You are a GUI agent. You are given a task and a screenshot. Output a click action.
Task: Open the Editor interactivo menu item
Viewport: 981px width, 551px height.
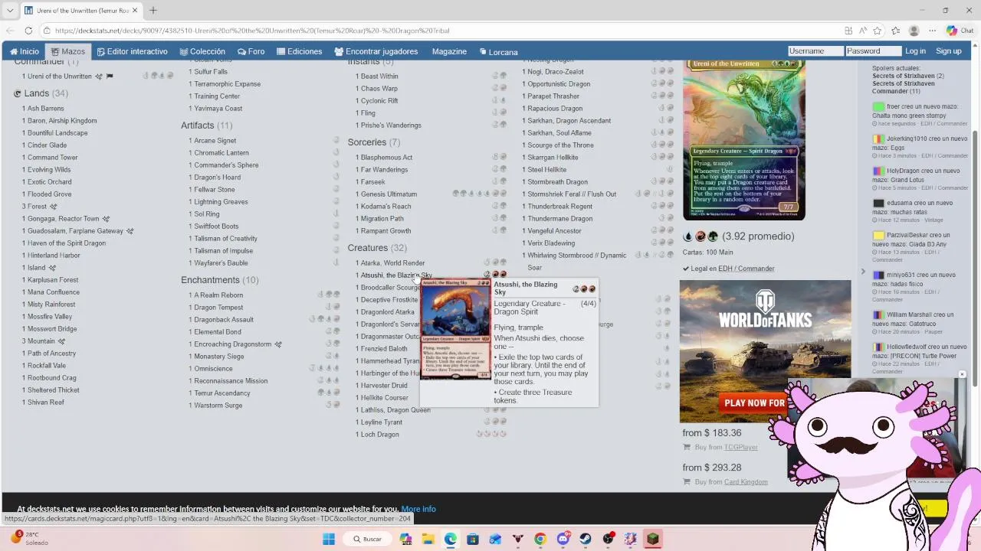coord(133,51)
